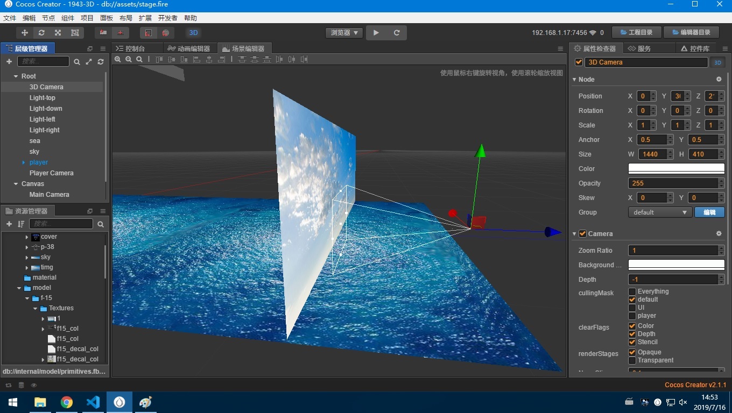732x413 pixels.
Task: Collapse the Textures folder
Action: (x=35, y=309)
